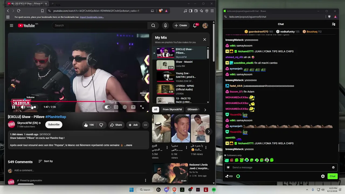Image resolution: width=345 pixels, height=194 pixels.
Task: Reload the YouTube page in Brave
Action: point(19,11)
